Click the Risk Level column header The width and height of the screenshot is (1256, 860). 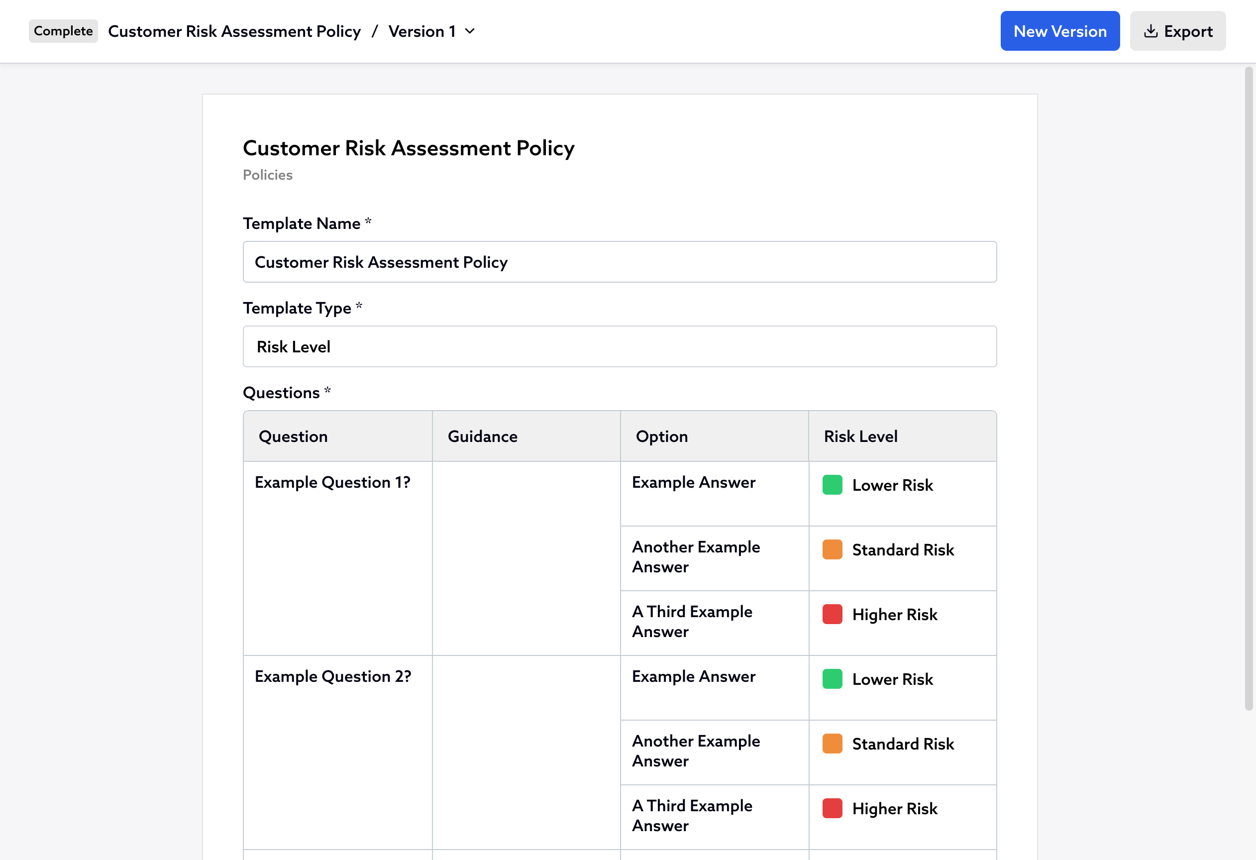pos(860,436)
